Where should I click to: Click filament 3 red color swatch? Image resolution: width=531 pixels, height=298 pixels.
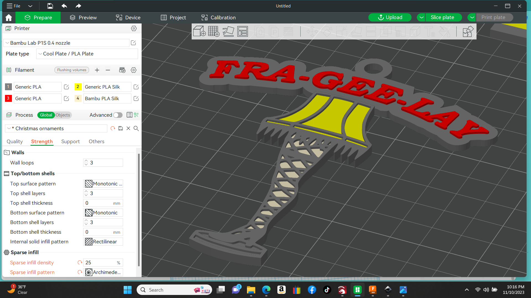pos(8,99)
